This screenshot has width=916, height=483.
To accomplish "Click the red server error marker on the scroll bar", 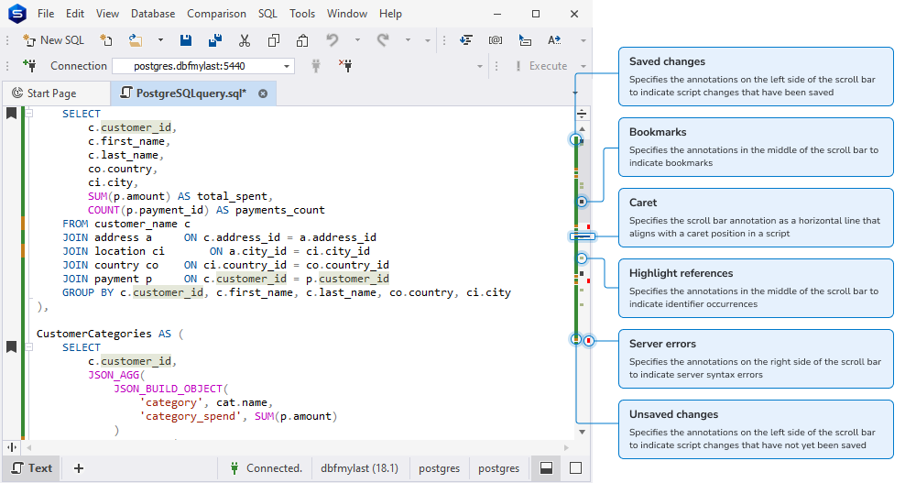I will point(589,340).
